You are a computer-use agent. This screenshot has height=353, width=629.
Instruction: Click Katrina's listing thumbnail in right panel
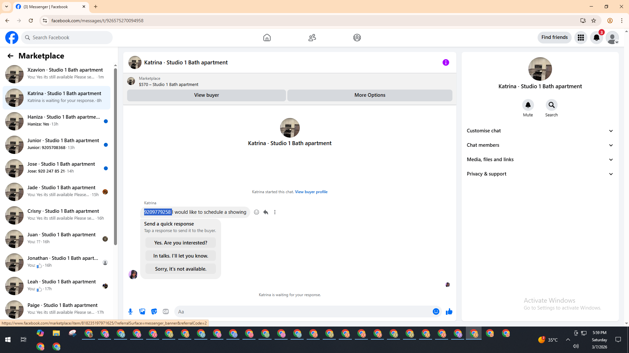(x=540, y=69)
